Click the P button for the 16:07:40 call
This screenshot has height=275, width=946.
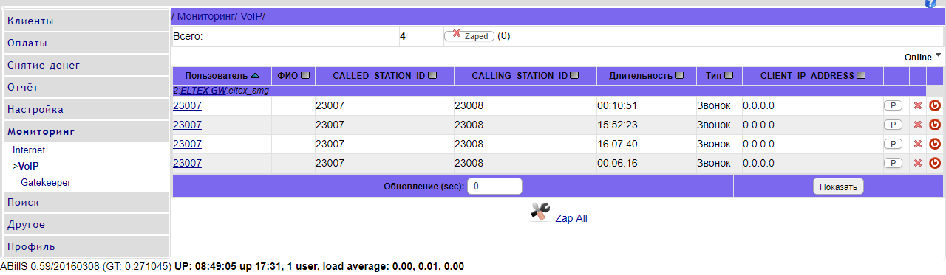coord(893,144)
